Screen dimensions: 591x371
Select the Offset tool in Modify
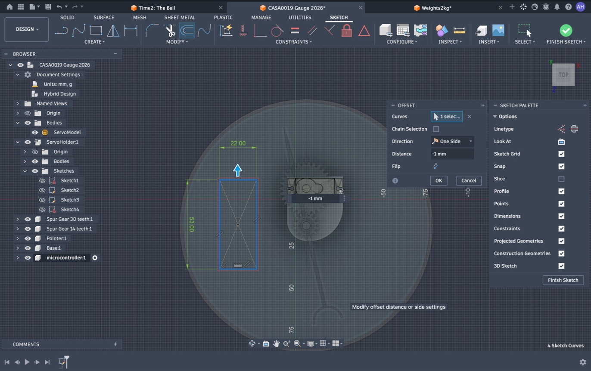[x=187, y=31]
